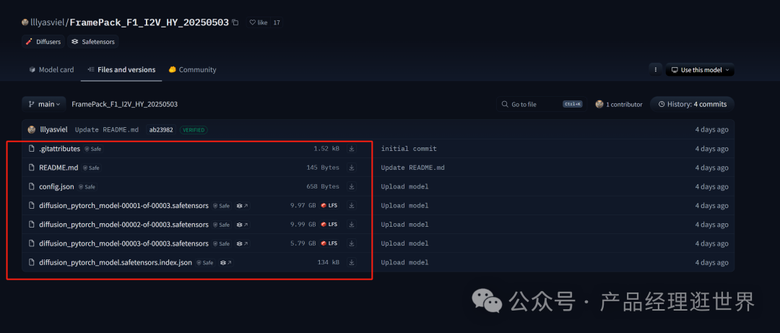This screenshot has width=780, height=333.
Task: Click the LFS badge on the 9.99 GB file
Action: [x=329, y=224]
